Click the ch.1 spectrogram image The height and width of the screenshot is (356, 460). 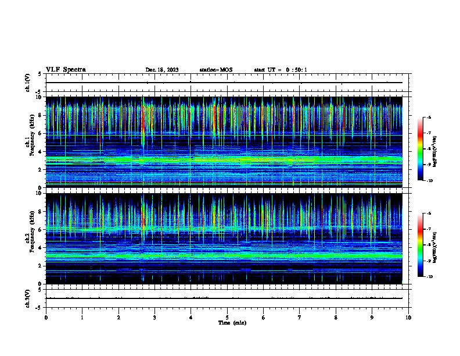224,142
